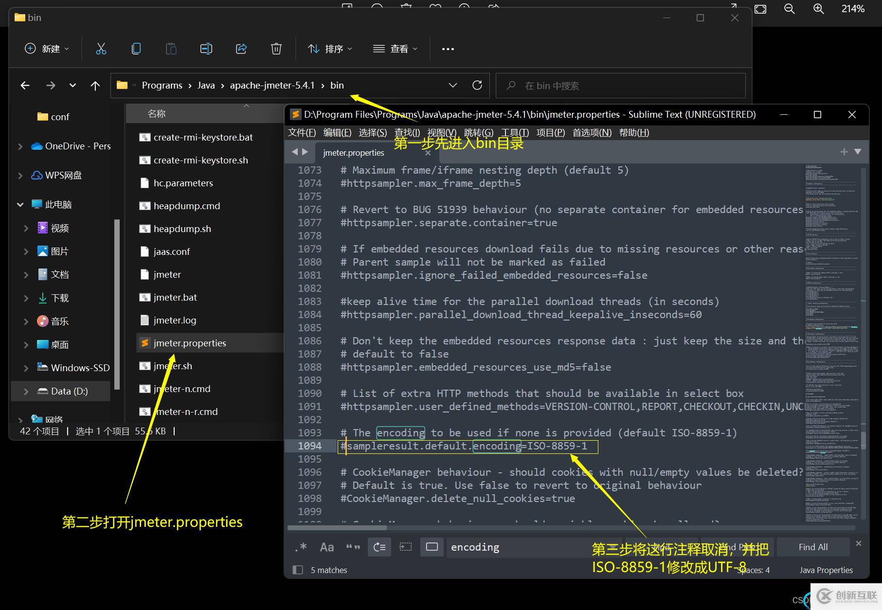Click the 在 bin 中搜索 search field
Screen dimensions: 882x610
[x=620, y=86]
